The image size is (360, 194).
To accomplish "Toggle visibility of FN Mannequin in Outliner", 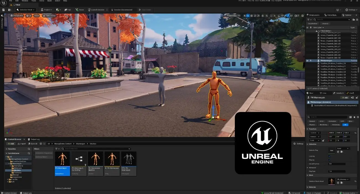I will [x=307, y=60].
